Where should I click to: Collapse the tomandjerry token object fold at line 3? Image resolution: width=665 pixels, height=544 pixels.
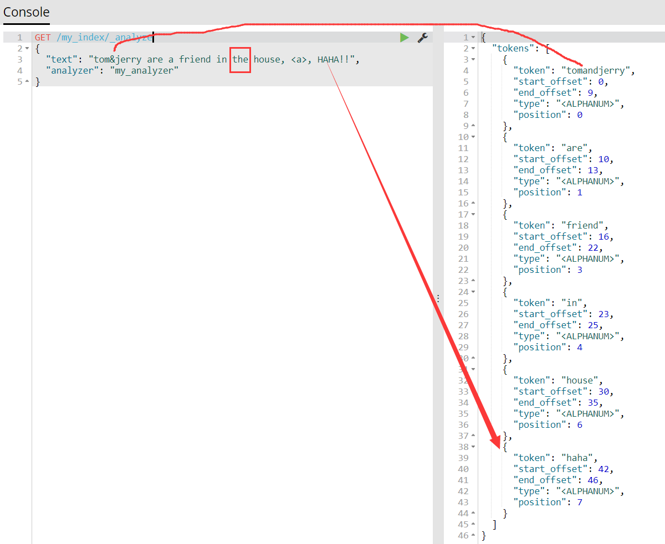(x=473, y=60)
